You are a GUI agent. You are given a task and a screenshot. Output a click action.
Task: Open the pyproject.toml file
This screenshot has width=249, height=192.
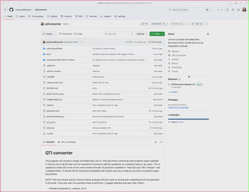click(53, 111)
